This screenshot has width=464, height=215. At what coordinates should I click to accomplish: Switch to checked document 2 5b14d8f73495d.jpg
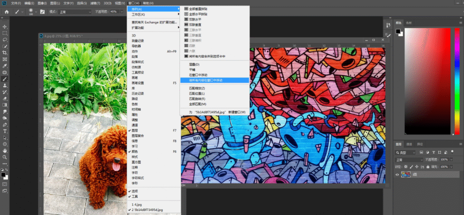154,210
